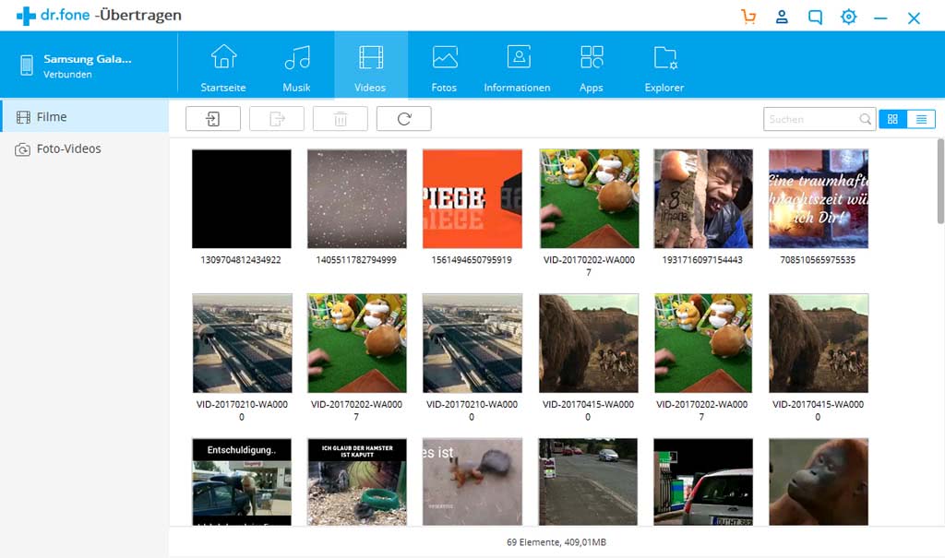Viewport: 945px width, 558px height.
Task: Launch the Explorer file browser
Action: coord(664,65)
